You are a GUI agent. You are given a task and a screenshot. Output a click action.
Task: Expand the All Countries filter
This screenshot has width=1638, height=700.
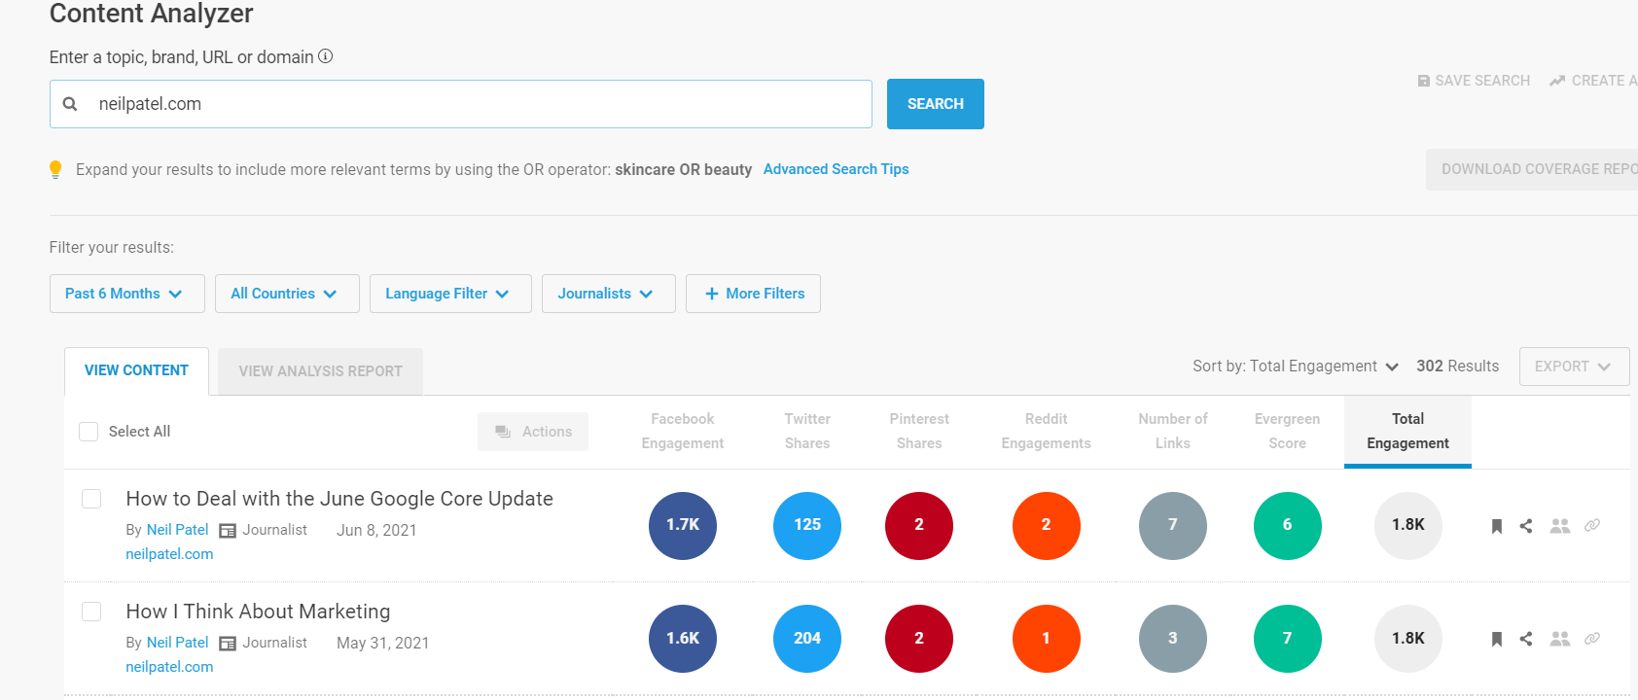pyautogui.click(x=287, y=294)
